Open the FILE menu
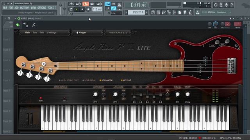Image resolution: width=250 pixels, height=140 pixels. 5,8
